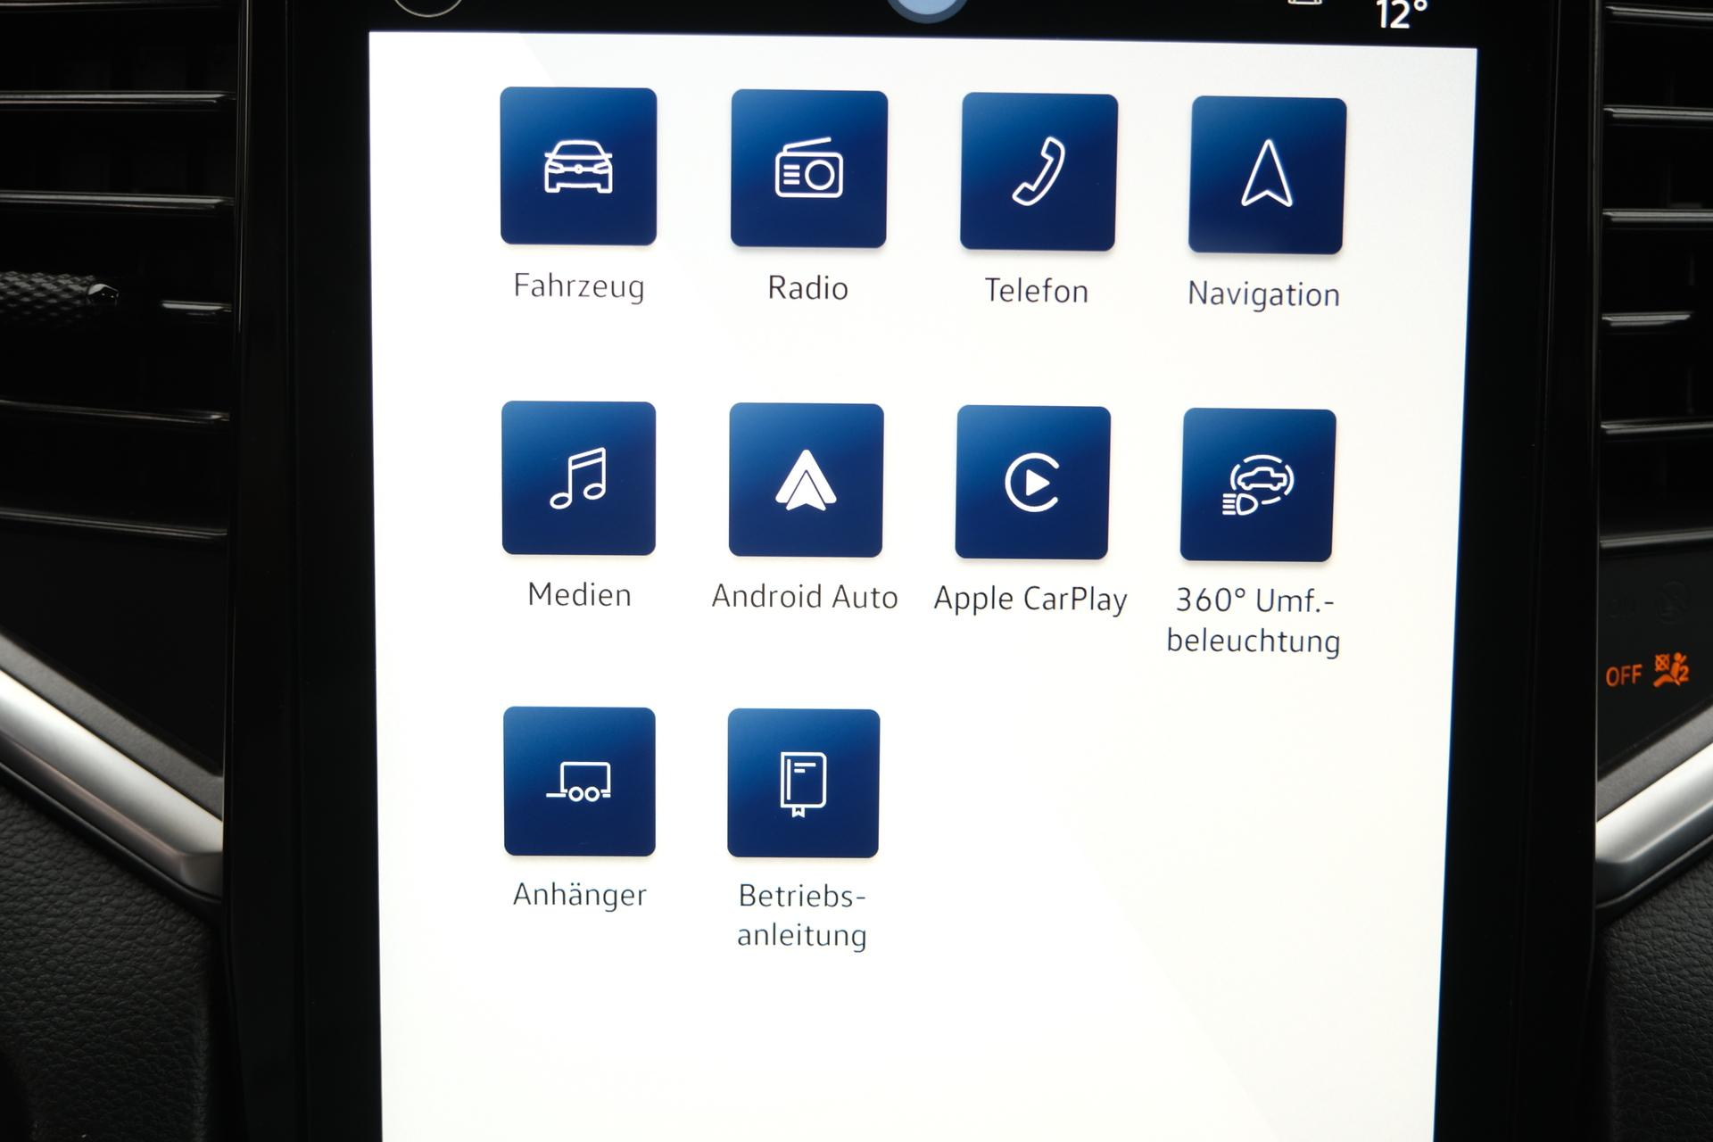Launch the Android Auto icon
Screen dimensions: 1713x1142
pos(806,480)
